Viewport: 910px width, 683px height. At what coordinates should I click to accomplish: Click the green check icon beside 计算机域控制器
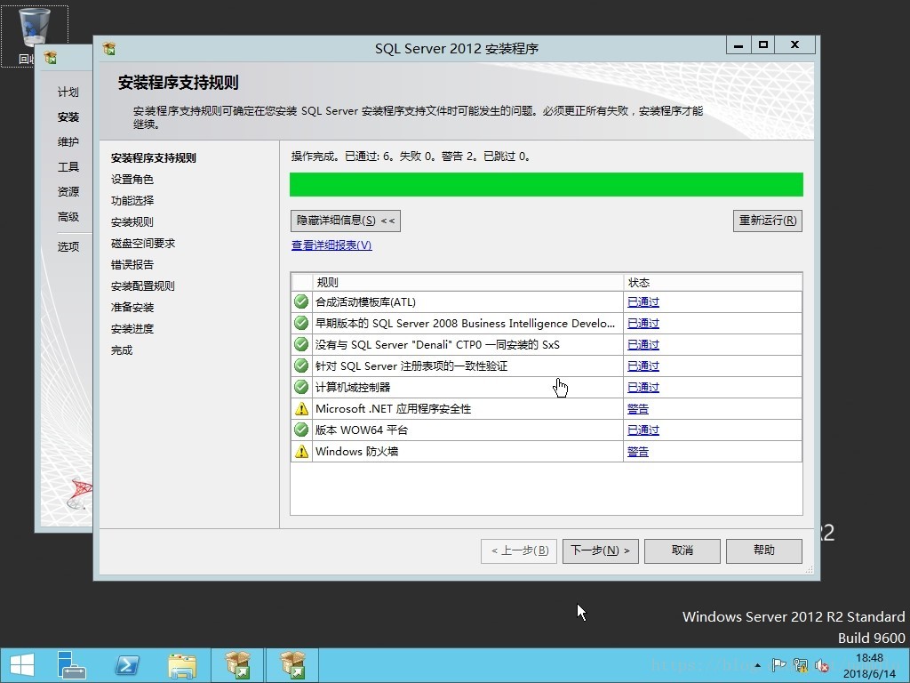[x=300, y=387]
